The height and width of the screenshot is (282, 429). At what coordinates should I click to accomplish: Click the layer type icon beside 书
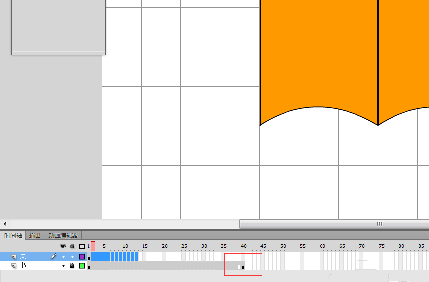tap(14, 266)
